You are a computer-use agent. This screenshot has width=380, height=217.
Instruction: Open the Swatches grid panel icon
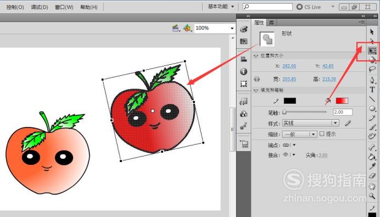tap(244, 41)
